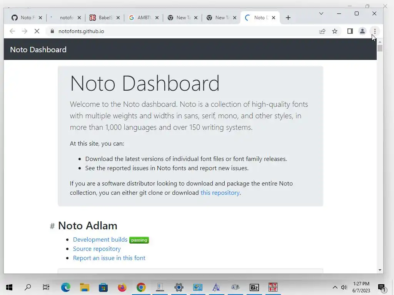Switch to the notofonts tab
The image size is (394, 295).
(x=63, y=18)
